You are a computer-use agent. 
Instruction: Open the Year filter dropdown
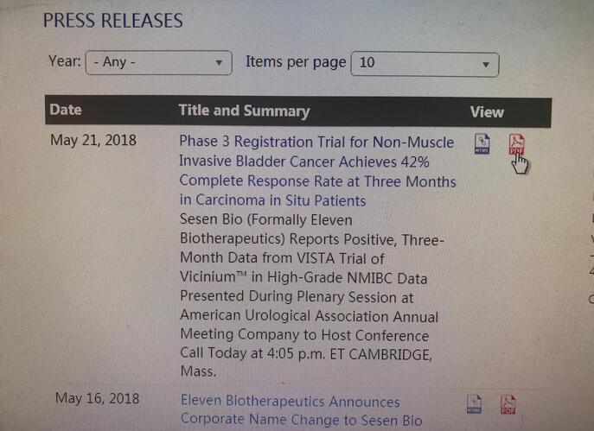point(158,63)
